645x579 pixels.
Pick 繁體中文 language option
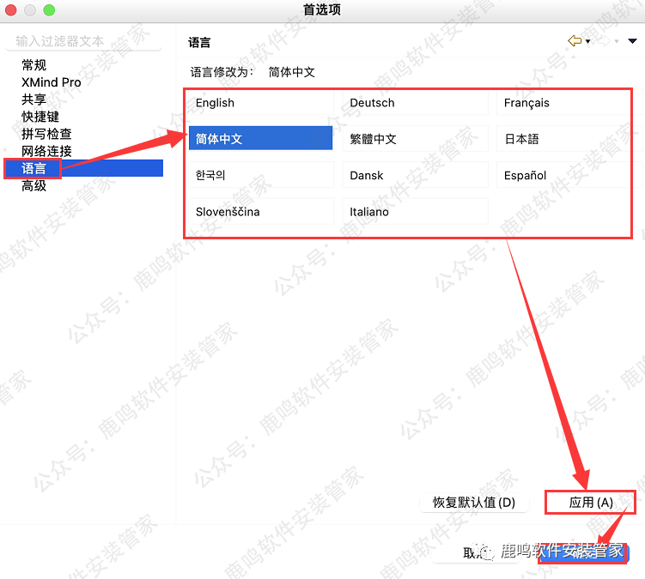pos(415,139)
